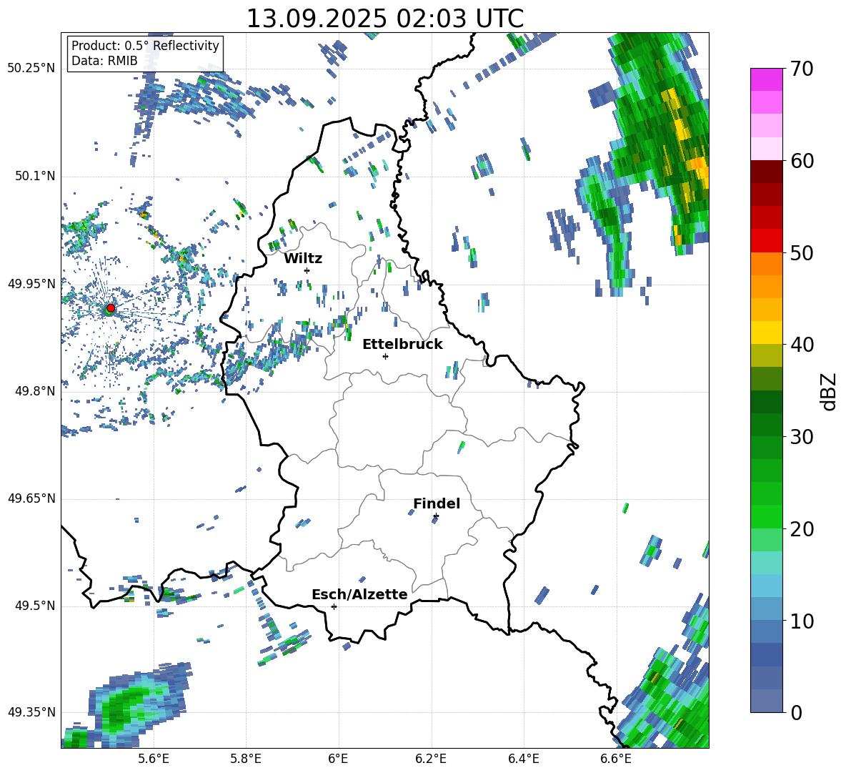Viewport: 846px width, 773px height.
Task: Click the yellow colorbar segment above 40
Action: click(x=766, y=333)
